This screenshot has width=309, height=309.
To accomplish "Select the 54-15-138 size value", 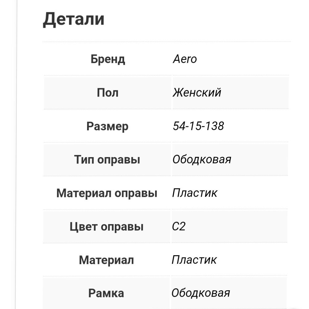I will click(x=198, y=126).
